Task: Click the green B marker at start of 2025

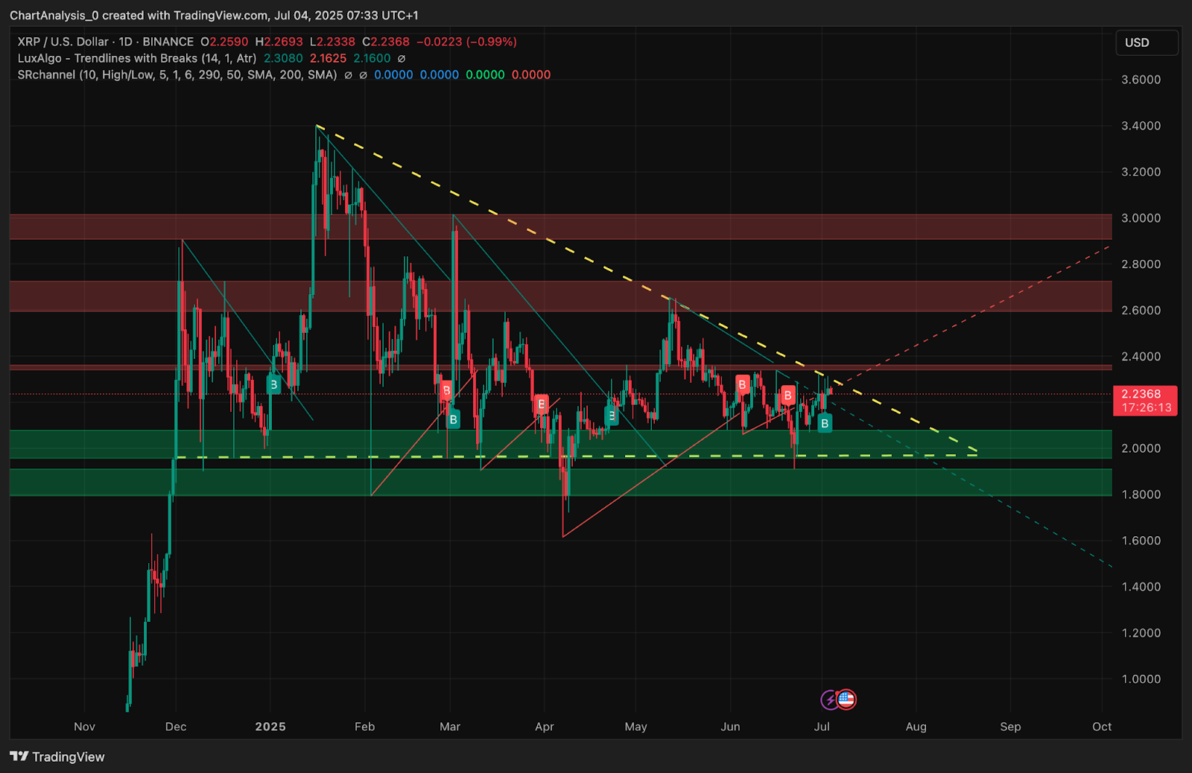Action: (x=273, y=385)
